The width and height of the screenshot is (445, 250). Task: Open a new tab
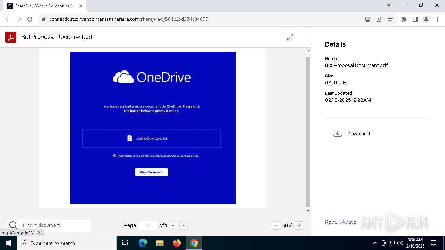tap(94, 6)
